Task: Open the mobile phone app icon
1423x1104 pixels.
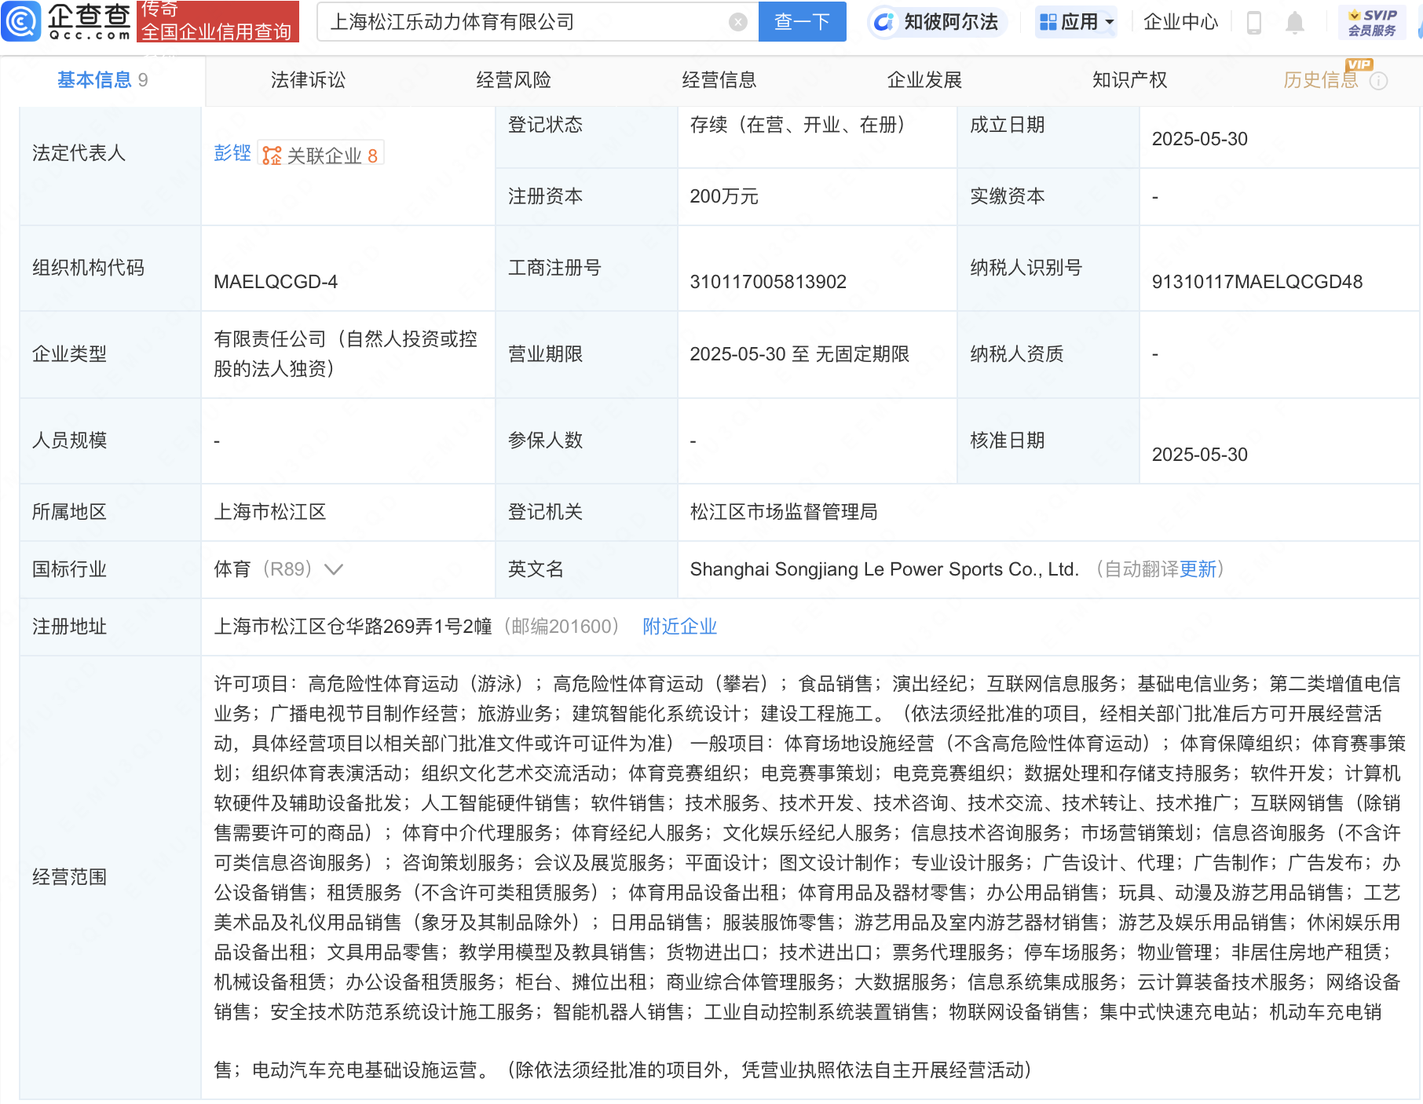Action: coord(1253,23)
